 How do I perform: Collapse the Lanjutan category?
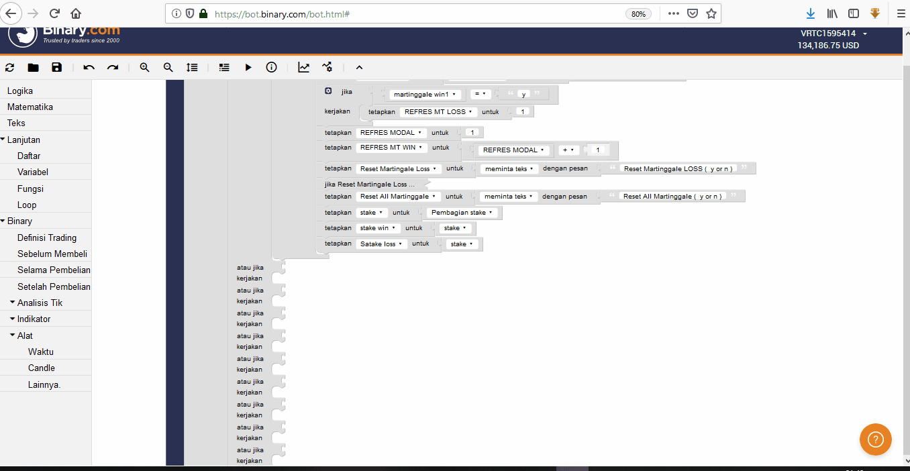(46, 140)
